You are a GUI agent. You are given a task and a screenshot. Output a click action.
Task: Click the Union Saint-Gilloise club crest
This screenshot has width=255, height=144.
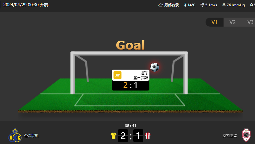pyautogui.click(x=15, y=135)
